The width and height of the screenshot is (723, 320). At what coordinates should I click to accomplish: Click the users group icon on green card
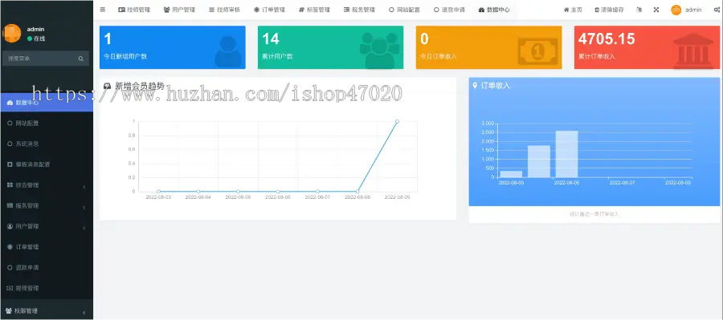380,51
